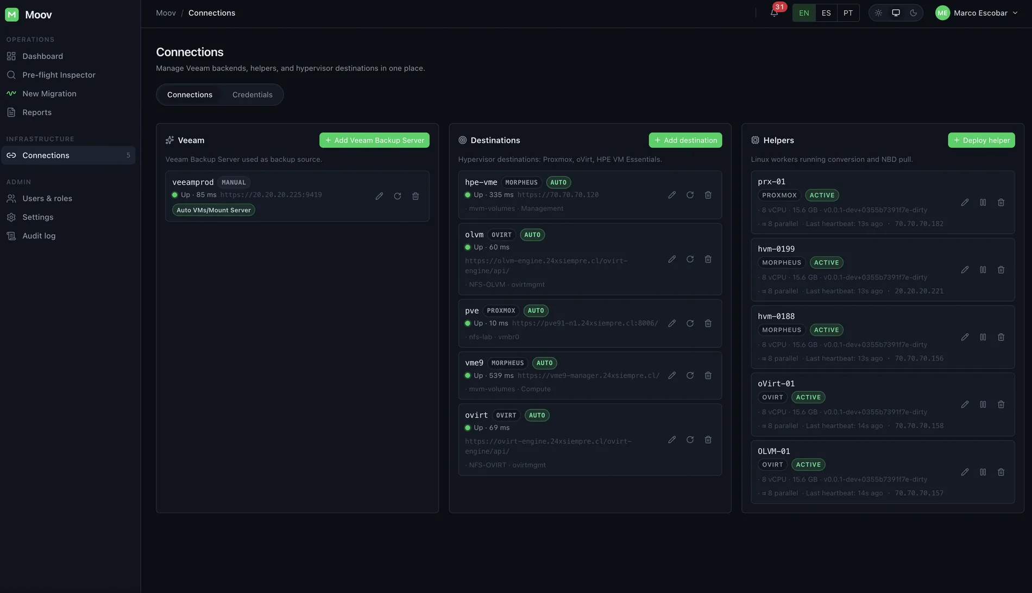Refresh the veeamprod connection

click(x=398, y=196)
